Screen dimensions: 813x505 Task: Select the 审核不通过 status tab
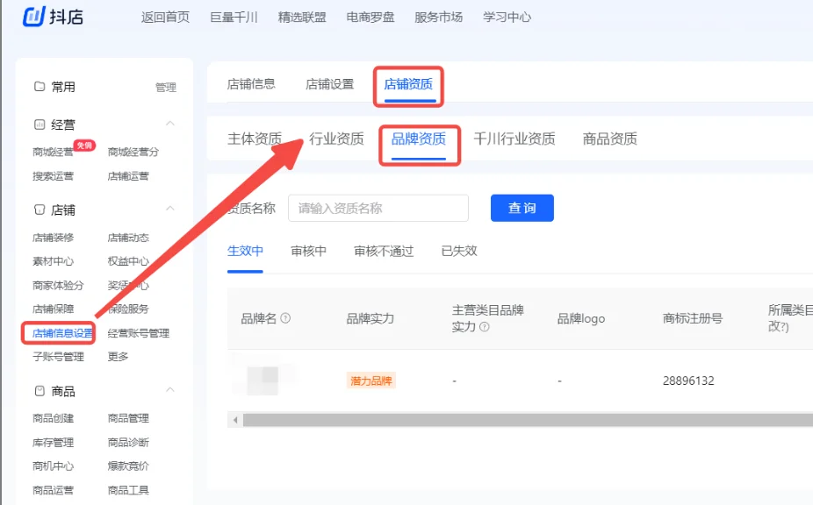coord(384,251)
